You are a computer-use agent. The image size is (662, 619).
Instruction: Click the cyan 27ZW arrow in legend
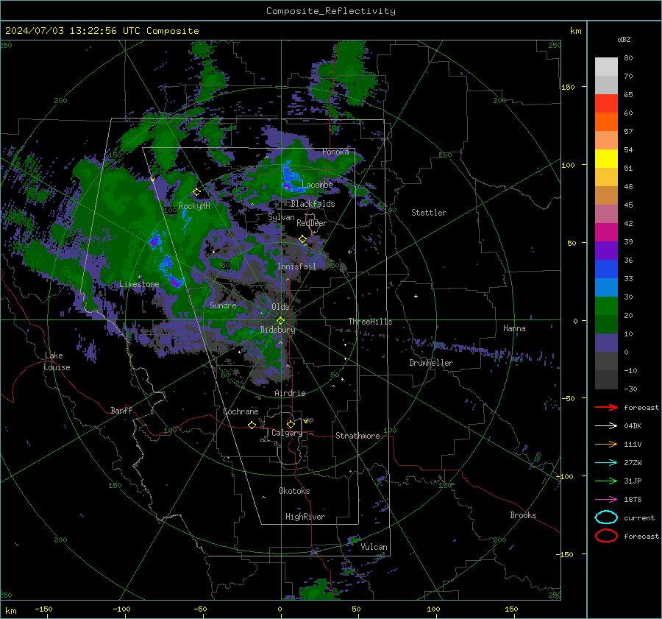point(606,463)
